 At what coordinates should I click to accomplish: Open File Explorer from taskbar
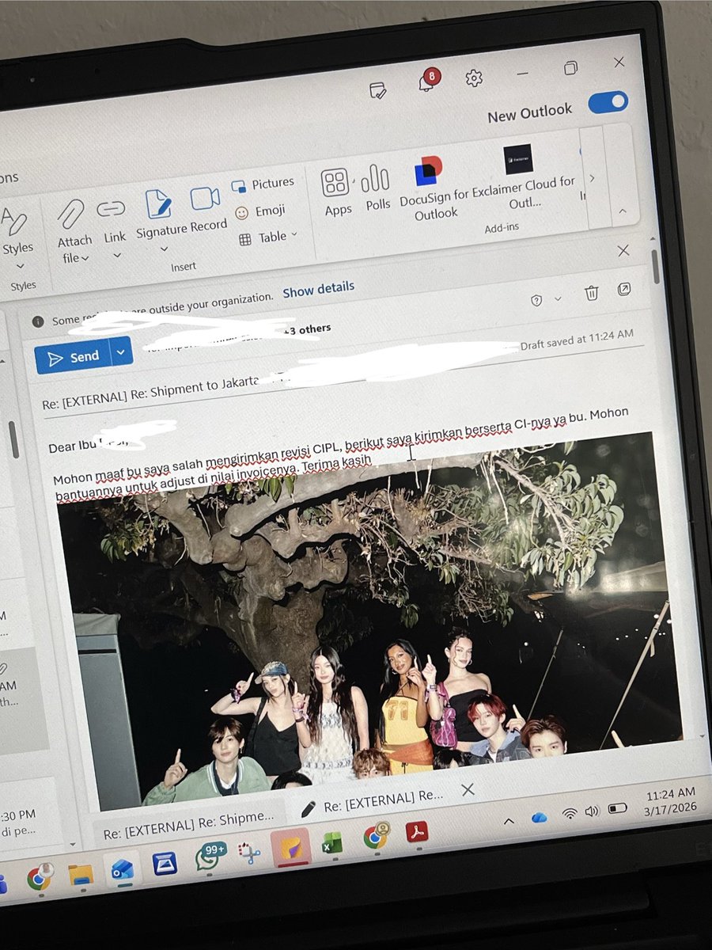80,875
